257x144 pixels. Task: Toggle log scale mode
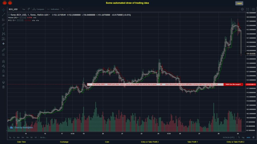coord(243,137)
